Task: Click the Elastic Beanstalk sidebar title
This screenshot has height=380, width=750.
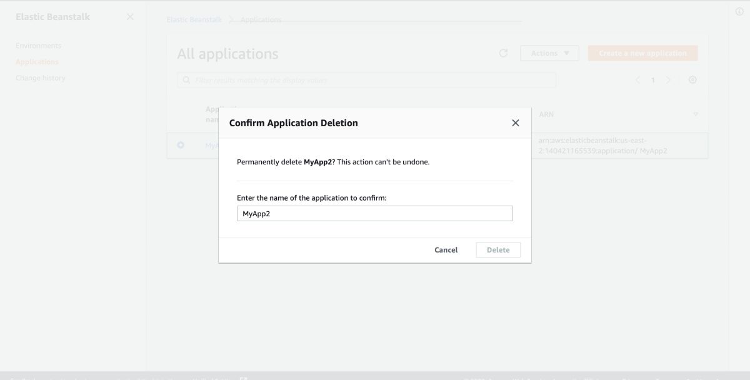Action: click(x=52, y=17)
